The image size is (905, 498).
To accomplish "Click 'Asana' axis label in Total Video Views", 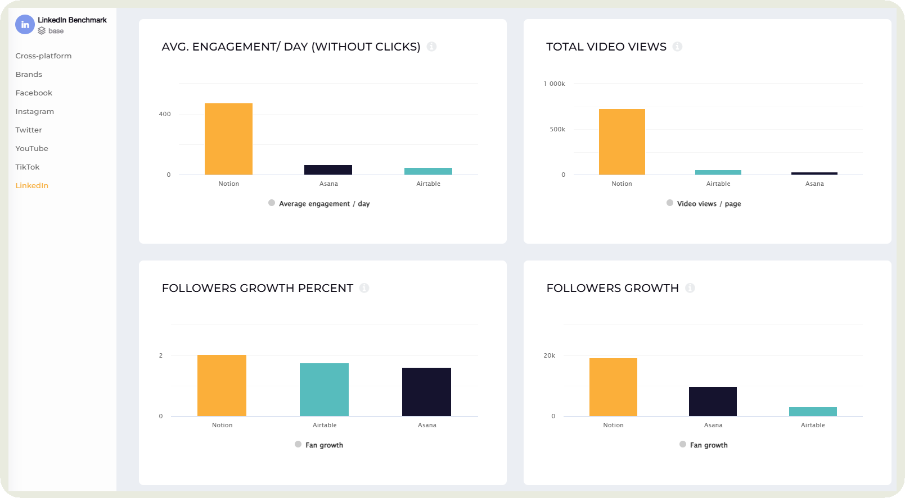I will click(814, 184).
